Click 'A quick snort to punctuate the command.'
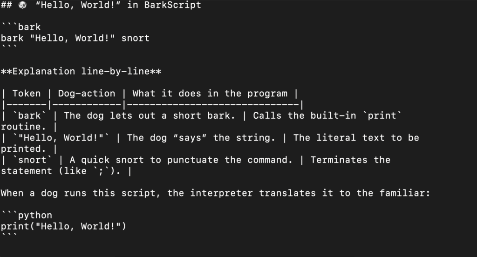 [181, 160]
